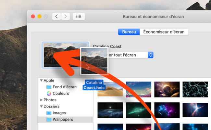Screen dimensions: 211x130
Task: Choose the dark horizon starlight wallpaper
Action: 110,110
